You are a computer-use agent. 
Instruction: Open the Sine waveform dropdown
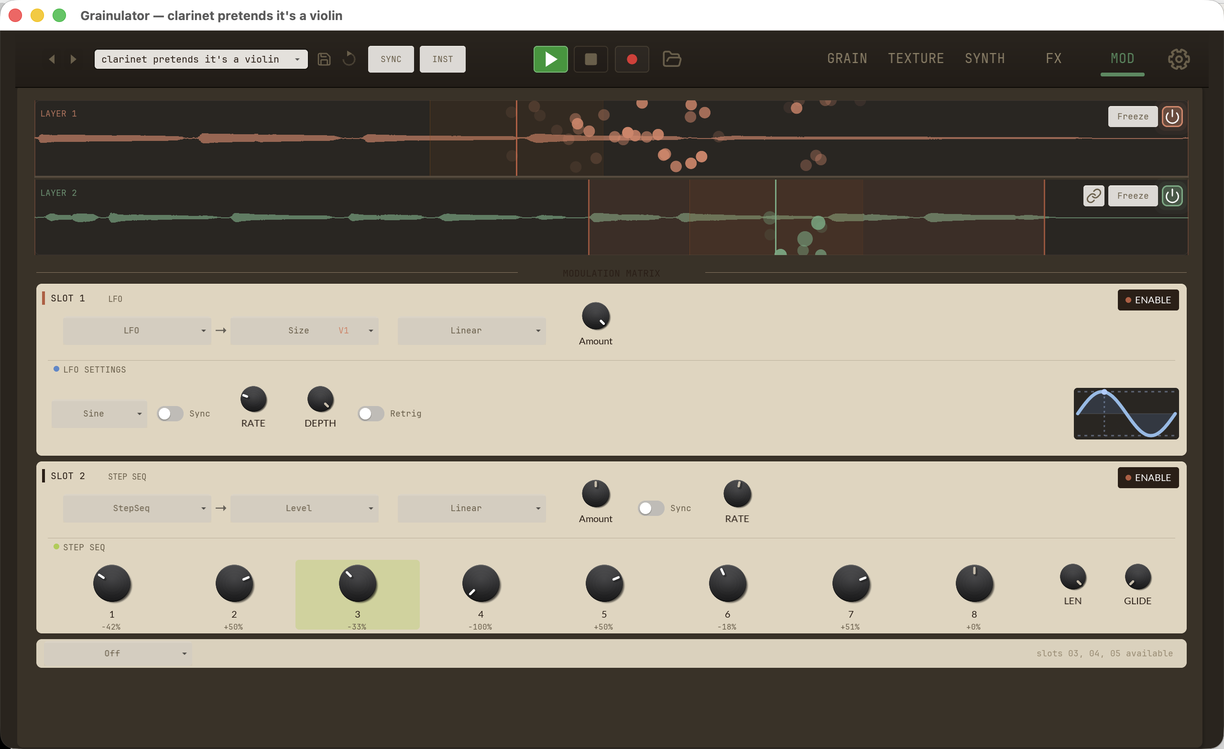(99, 414)
